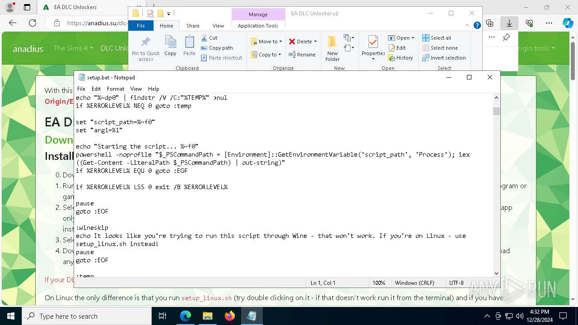The image size is (578, 325).
Task: Open the File tab in Explorer
Action: (141, 26)
